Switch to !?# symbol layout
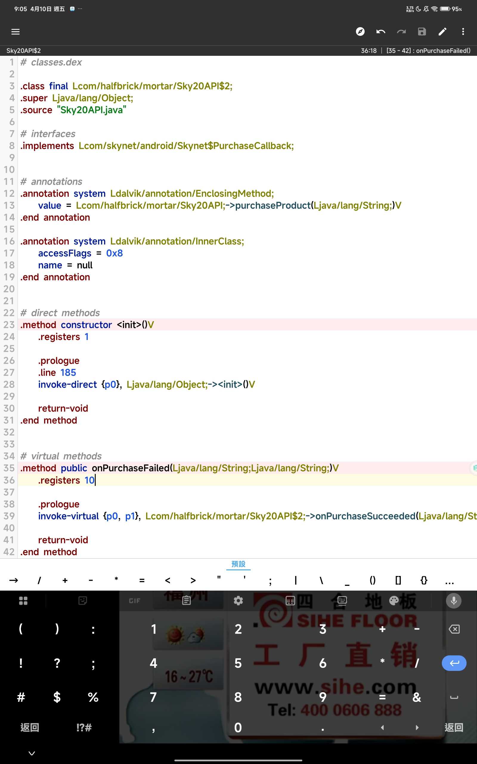This screenshot has width=477, height=764. pyautogui.click(x=84, y=727)
